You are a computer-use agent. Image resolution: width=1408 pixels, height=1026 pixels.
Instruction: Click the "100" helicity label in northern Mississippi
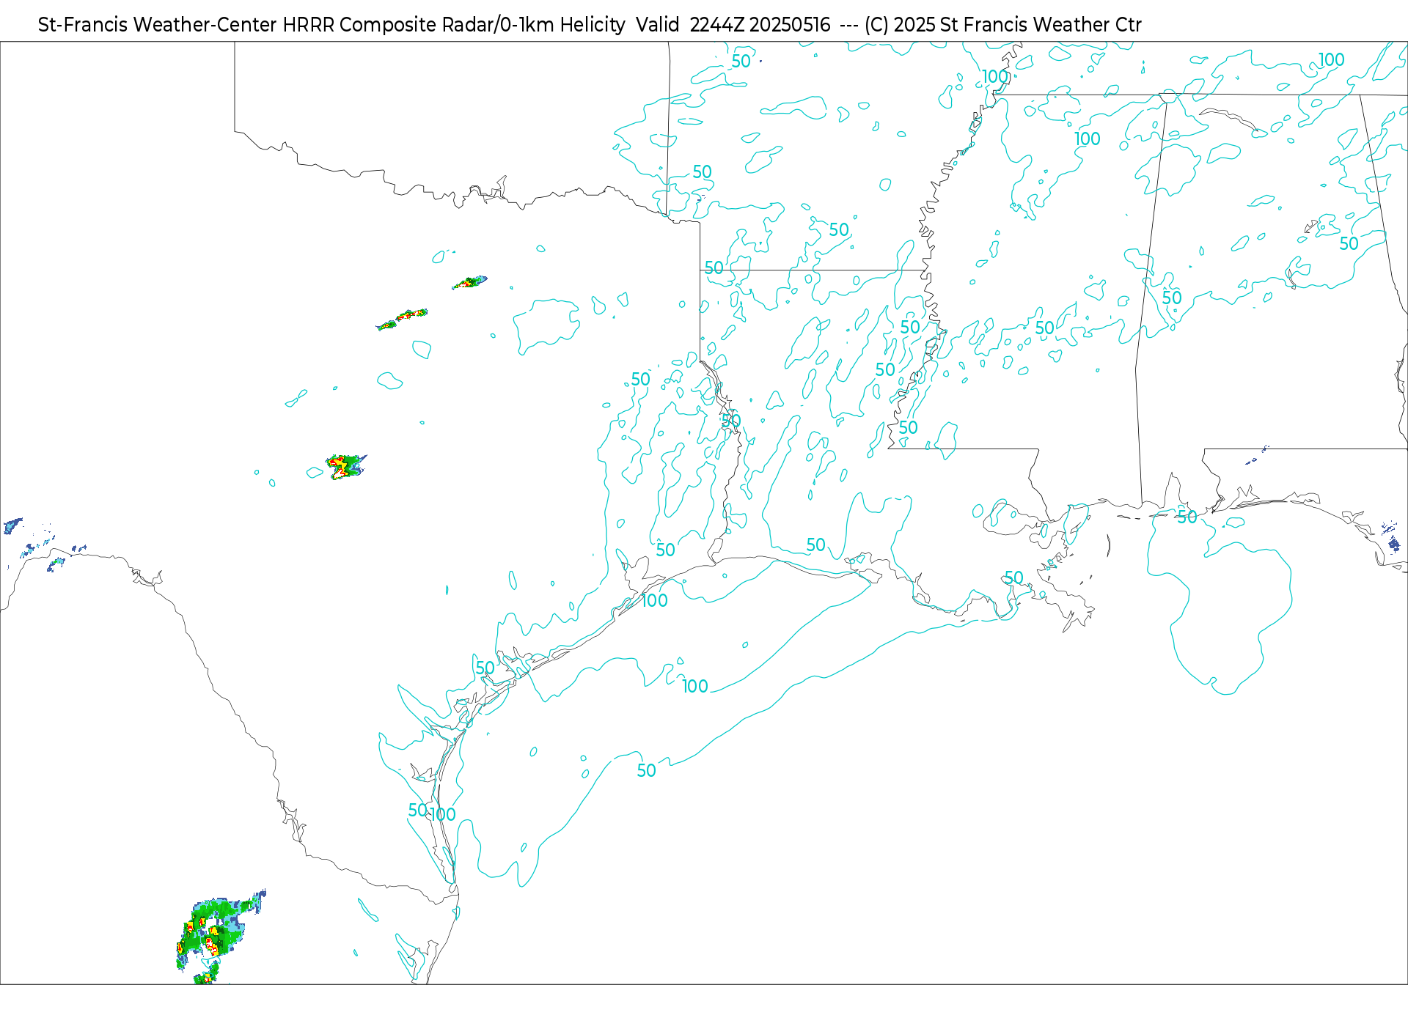(x=1088, y=139)
